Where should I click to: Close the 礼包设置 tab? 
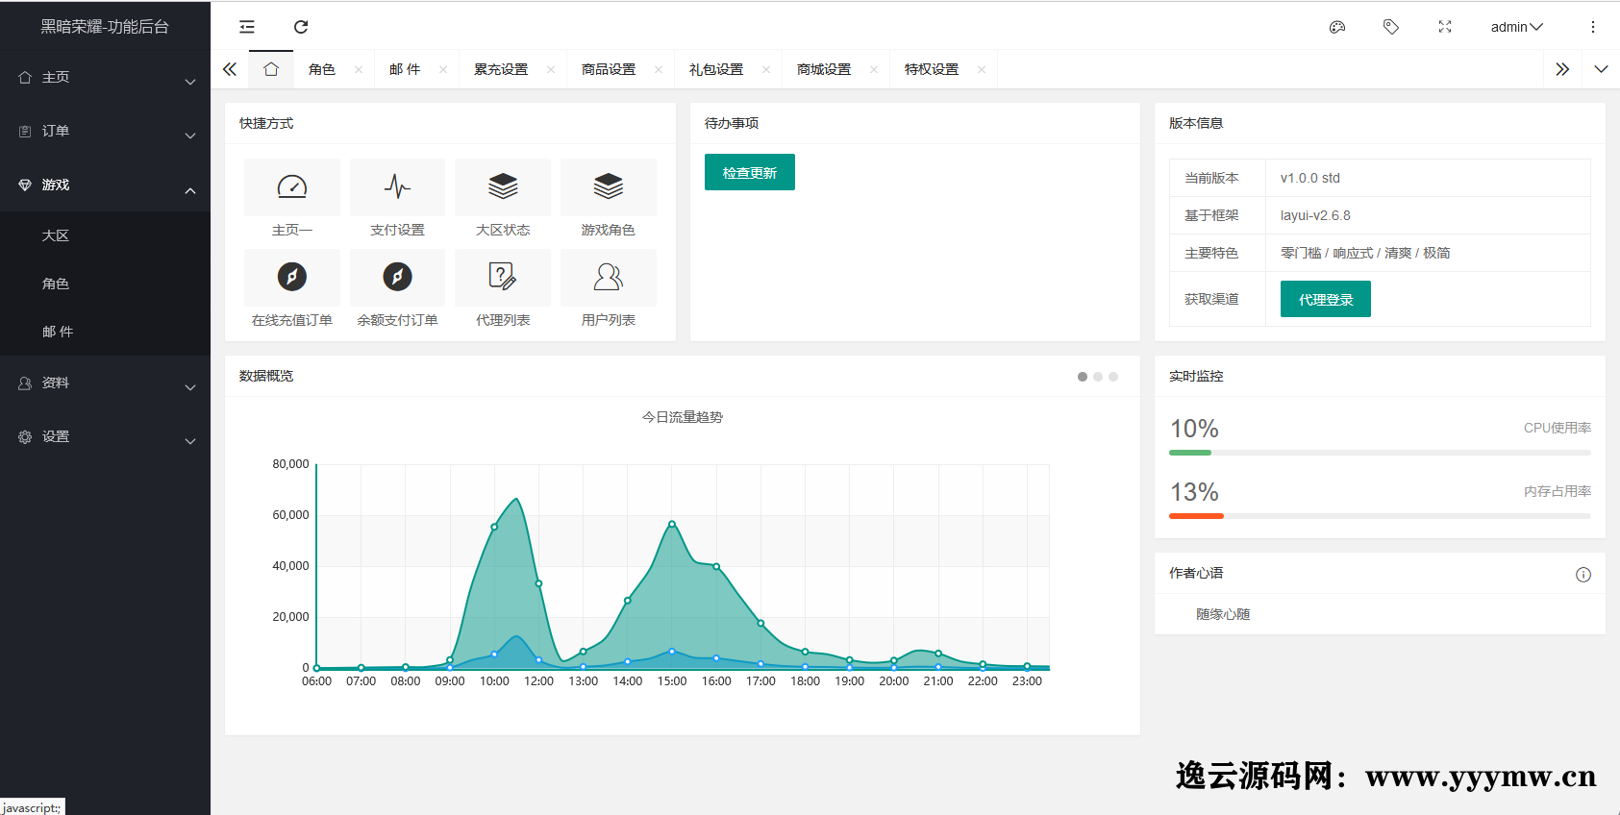pos(766,69)
